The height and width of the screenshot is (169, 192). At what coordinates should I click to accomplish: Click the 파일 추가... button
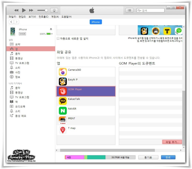[x=172, y=142]
